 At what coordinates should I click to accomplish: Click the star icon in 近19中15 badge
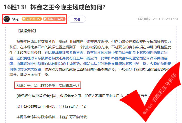(24, 19)
